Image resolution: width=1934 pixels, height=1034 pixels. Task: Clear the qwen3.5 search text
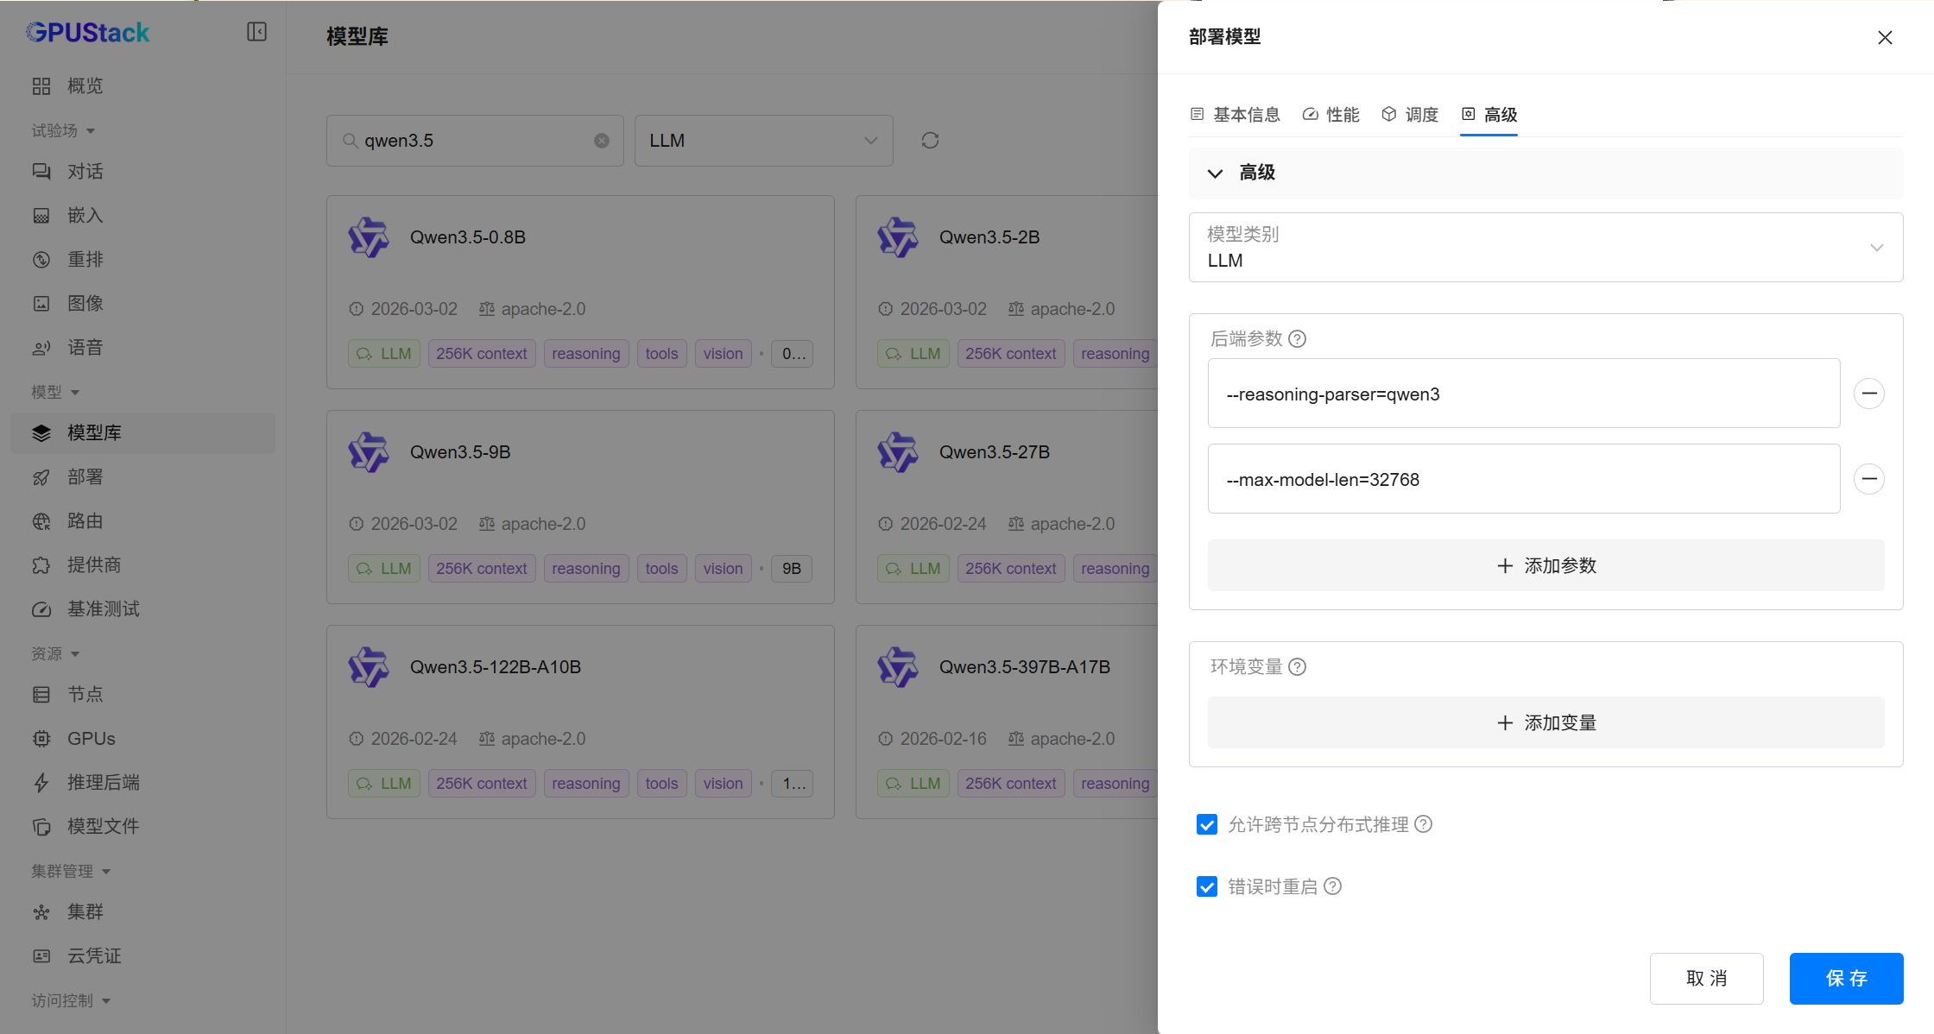click(x=602, y=141)
